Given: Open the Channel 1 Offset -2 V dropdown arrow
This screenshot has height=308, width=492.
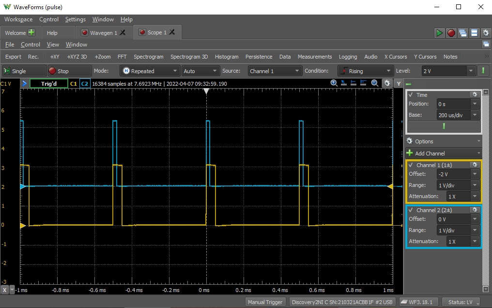Looking at the screenshot, I should pos(475,174).
